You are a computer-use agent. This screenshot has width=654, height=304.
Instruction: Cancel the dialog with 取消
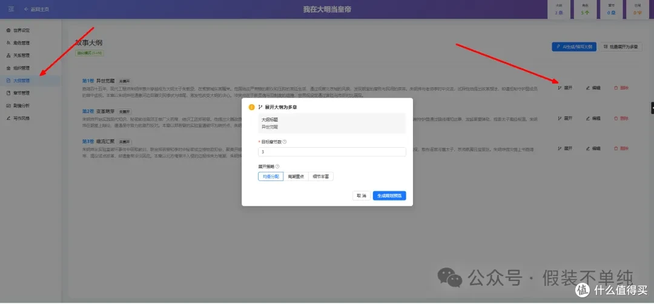pos(361,196)
